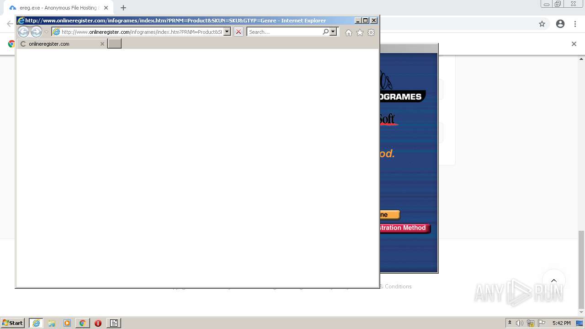The image size is (585, 329).
Task: Bookmark page with Chrome star icon
Action: tap(542, 24)
